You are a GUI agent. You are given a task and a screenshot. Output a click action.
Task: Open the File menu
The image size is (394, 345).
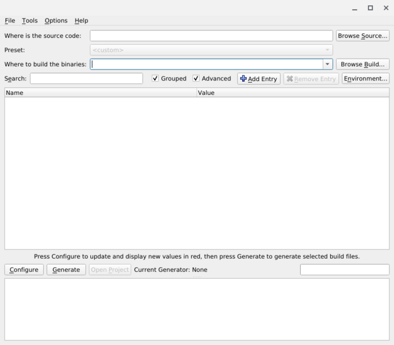click(x=10, y=21)
